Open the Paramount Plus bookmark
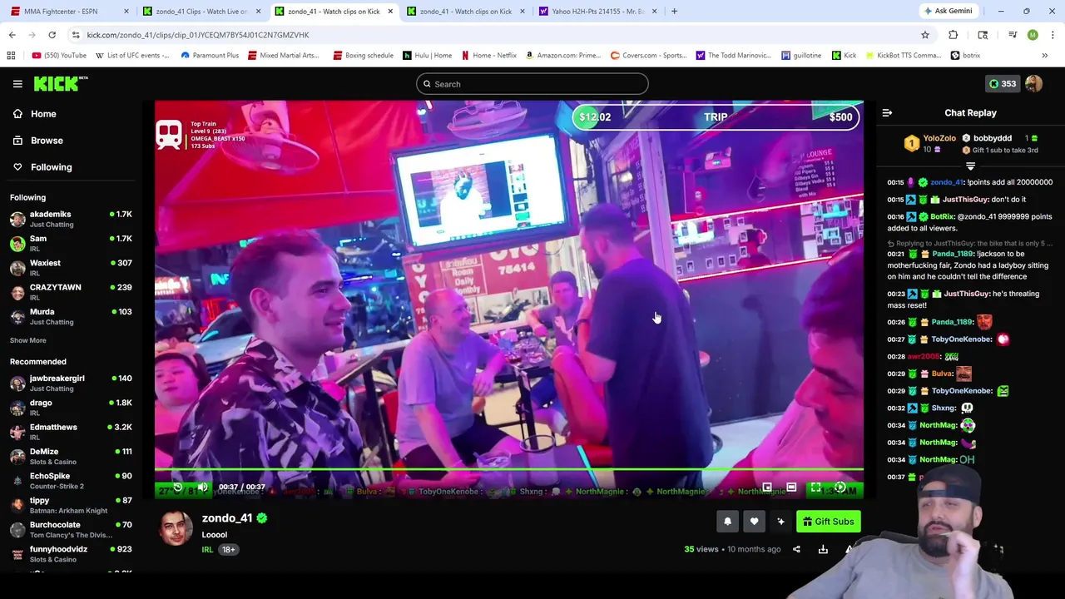The image size is (1065, 599). coord(210,56)
